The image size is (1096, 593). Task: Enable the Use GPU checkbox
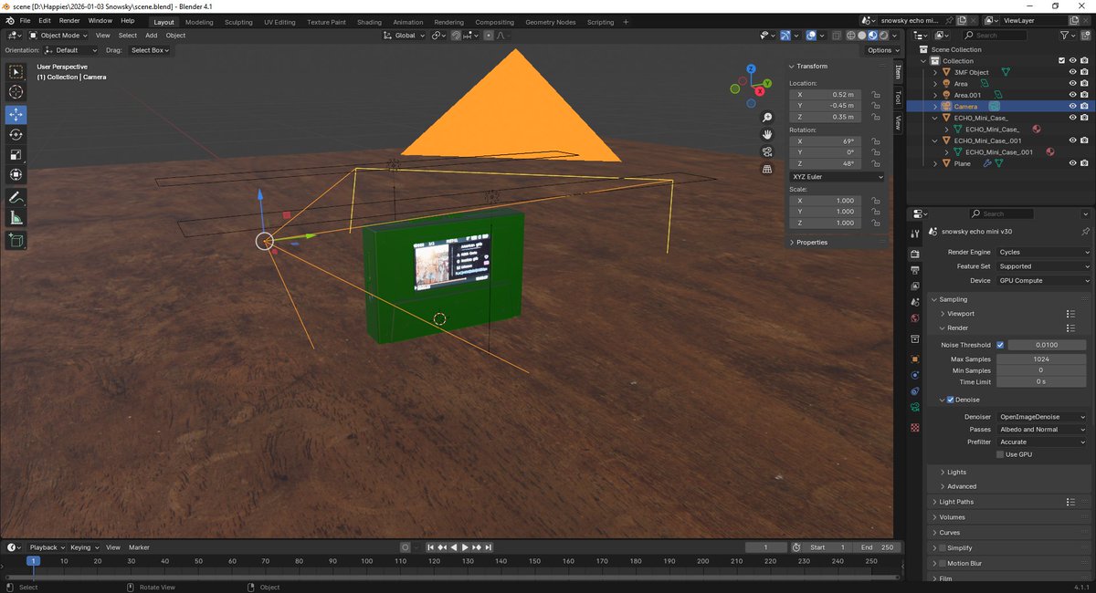coord(1000,453)
